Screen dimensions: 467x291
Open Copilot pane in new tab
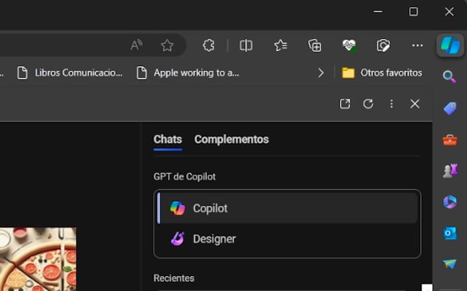(x=345, y=104)
